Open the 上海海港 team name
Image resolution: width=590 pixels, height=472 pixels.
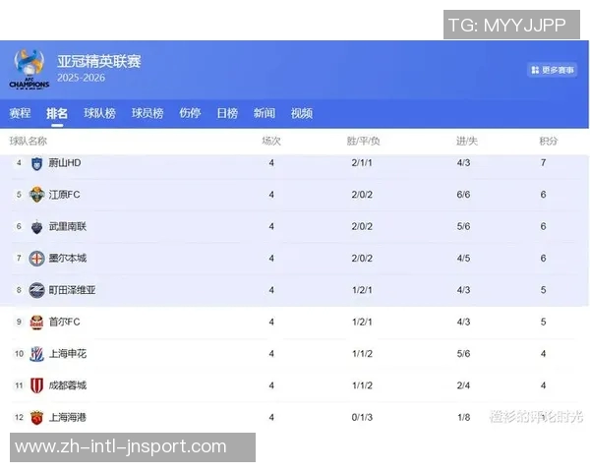click(x=68, y=417)
